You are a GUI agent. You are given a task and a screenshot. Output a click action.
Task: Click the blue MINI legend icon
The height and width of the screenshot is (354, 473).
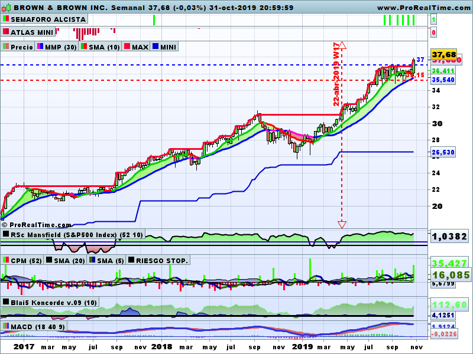tap(155, 47)
